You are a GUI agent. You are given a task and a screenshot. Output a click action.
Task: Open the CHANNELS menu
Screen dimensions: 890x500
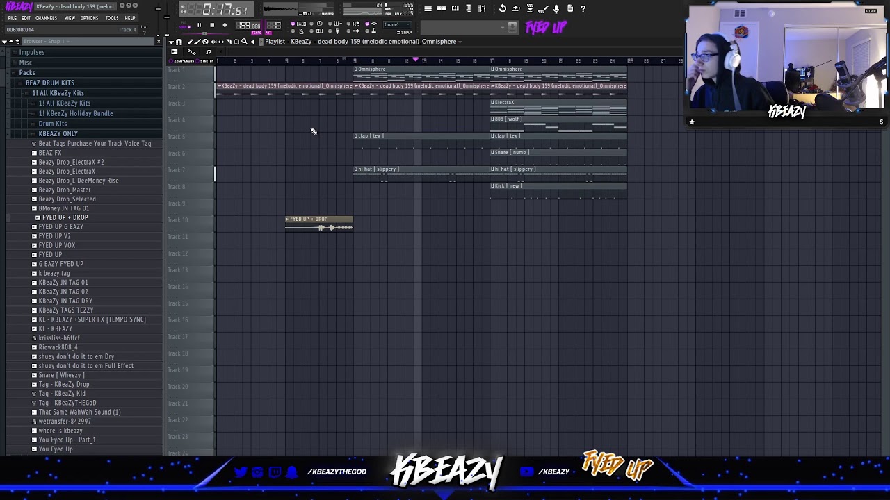[46, 18]
